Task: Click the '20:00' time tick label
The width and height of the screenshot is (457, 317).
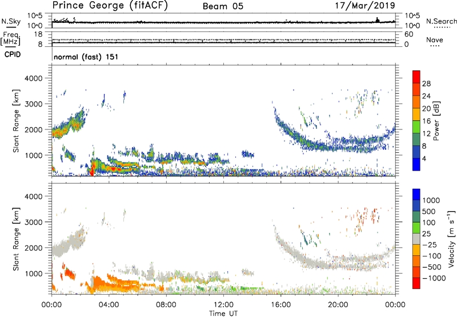Action: [338, 305]
